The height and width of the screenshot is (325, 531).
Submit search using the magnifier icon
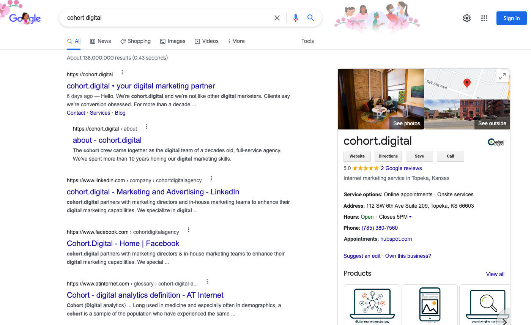[310, 18]
